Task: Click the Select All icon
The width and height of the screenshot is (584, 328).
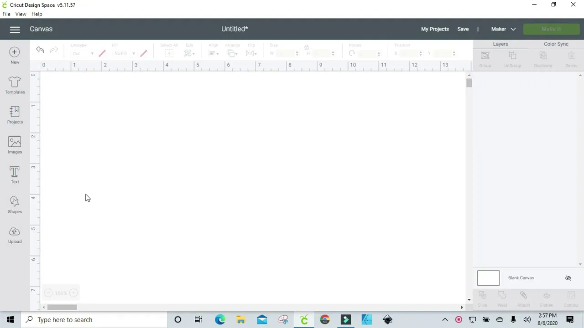Action: [169, 53]
